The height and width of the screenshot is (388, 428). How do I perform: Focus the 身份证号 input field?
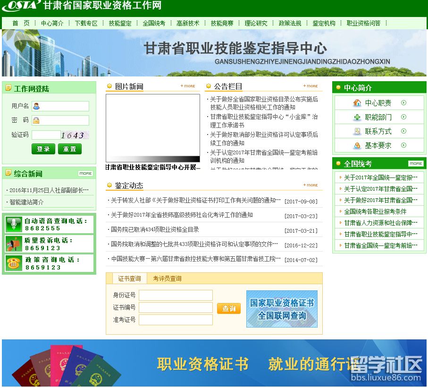(x=176, y=295)
